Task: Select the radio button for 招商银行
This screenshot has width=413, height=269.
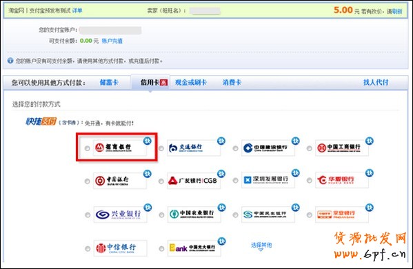Action: pos(87,148)
